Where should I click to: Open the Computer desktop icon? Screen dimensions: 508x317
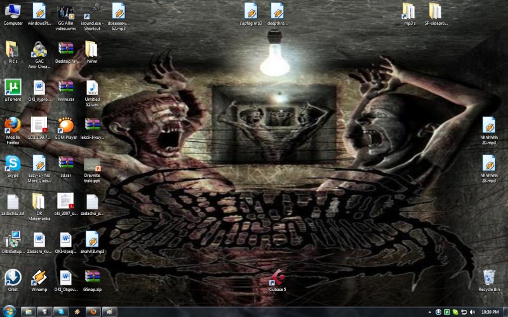click(13, 15)
